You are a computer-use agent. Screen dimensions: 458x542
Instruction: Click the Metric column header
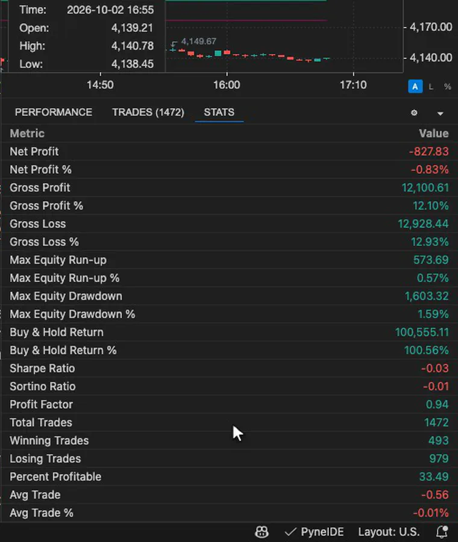click(x=27, y=134)
